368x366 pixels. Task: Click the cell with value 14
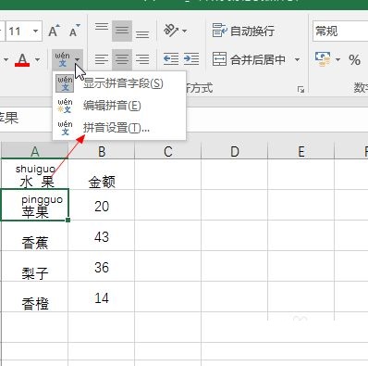pos(102,297)
